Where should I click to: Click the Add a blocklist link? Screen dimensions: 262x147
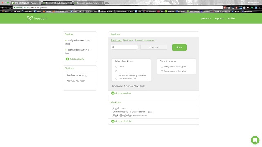124,121
